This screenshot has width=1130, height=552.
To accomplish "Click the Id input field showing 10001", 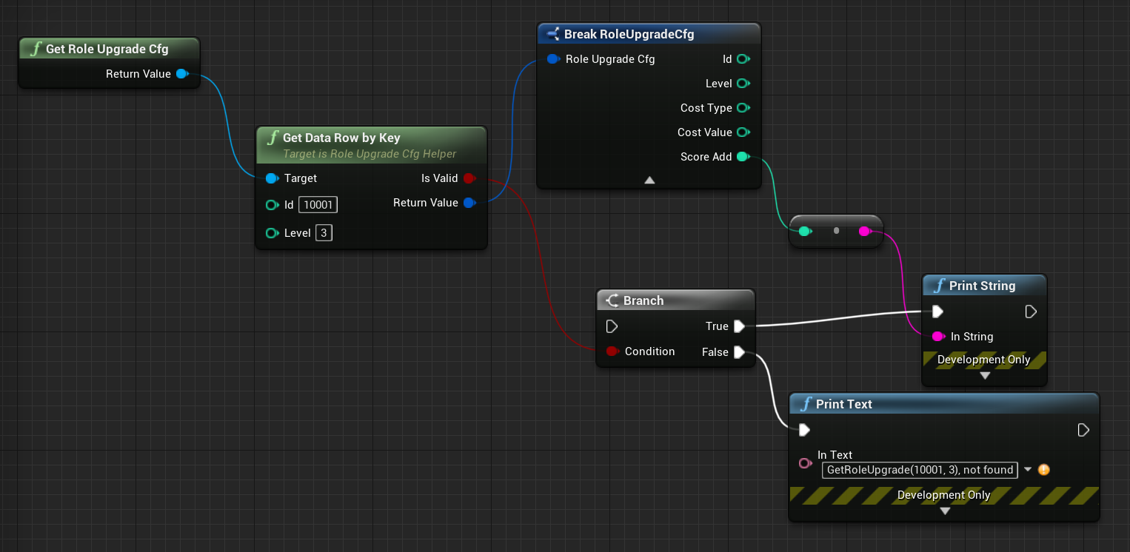I will click(318, 205).
